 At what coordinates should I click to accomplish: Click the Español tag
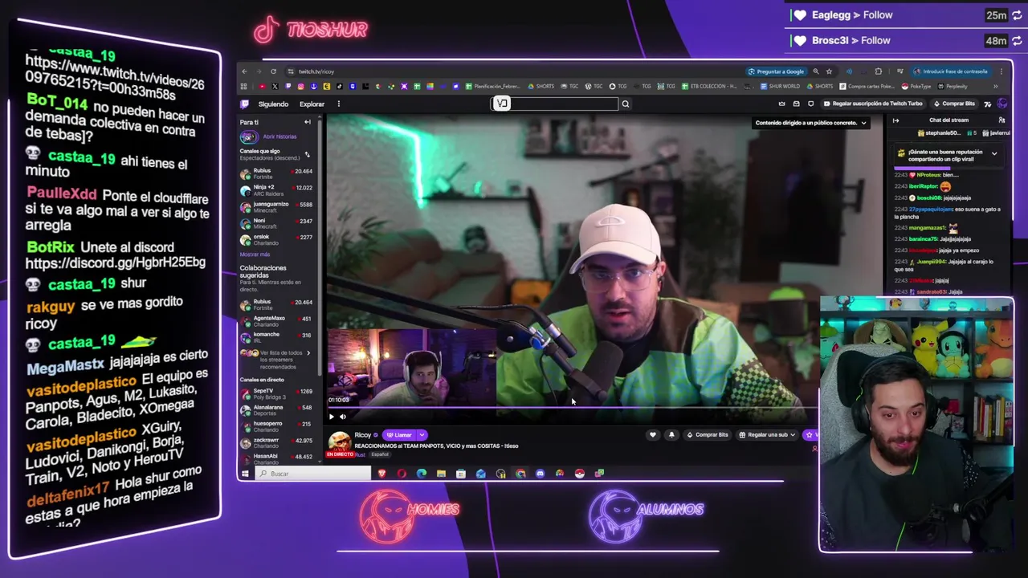tap(380, 454)
